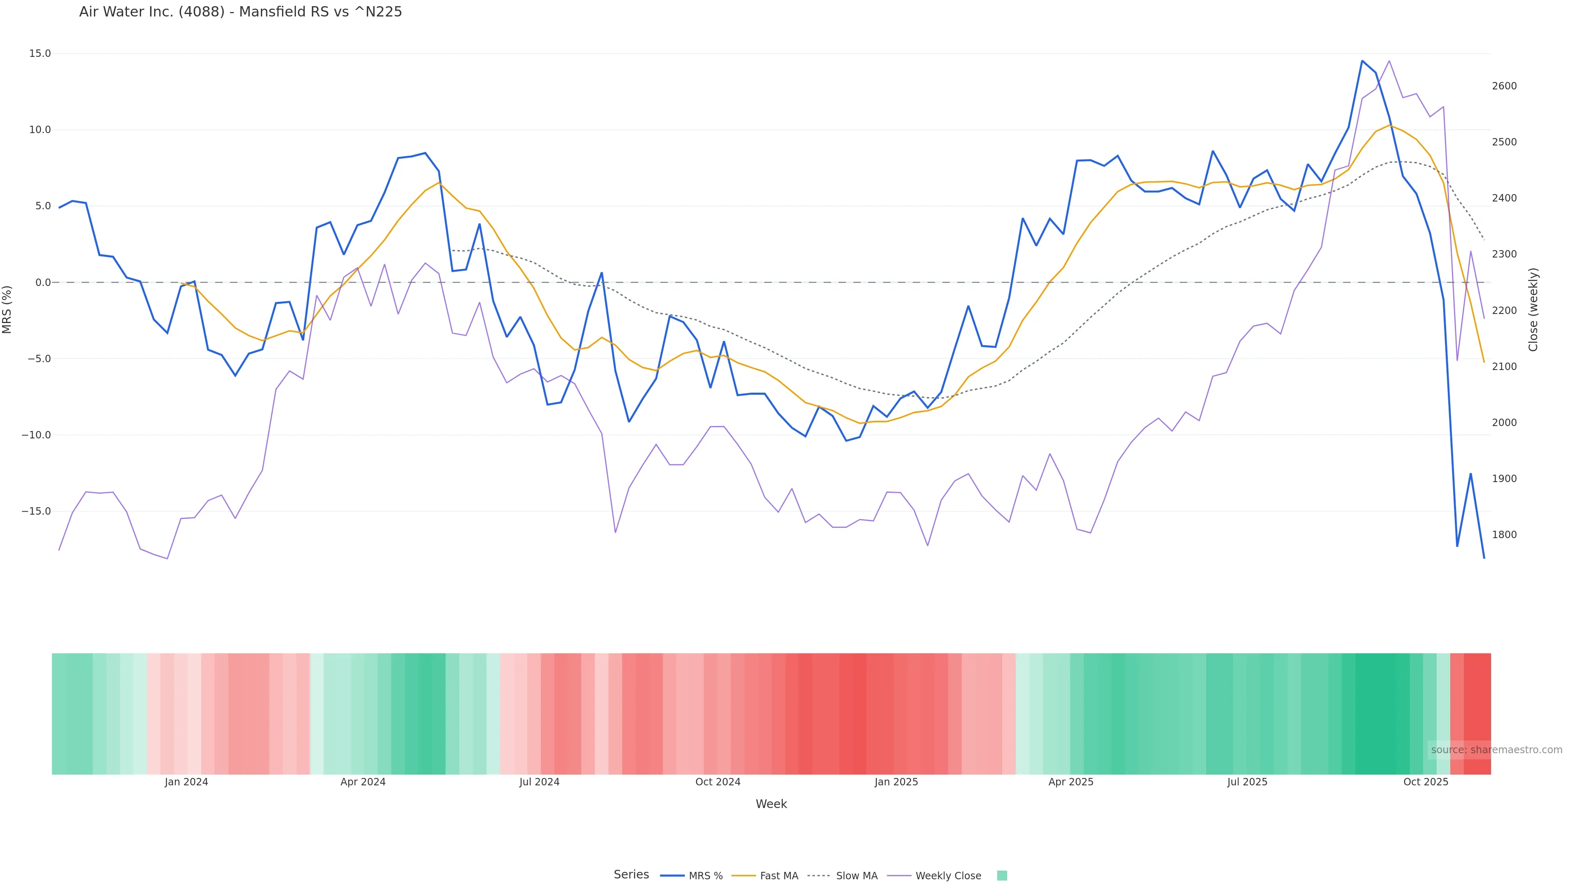Click the Air Water Inc. chart title
Screen dimensions: 1583x890
click(240, 12)
